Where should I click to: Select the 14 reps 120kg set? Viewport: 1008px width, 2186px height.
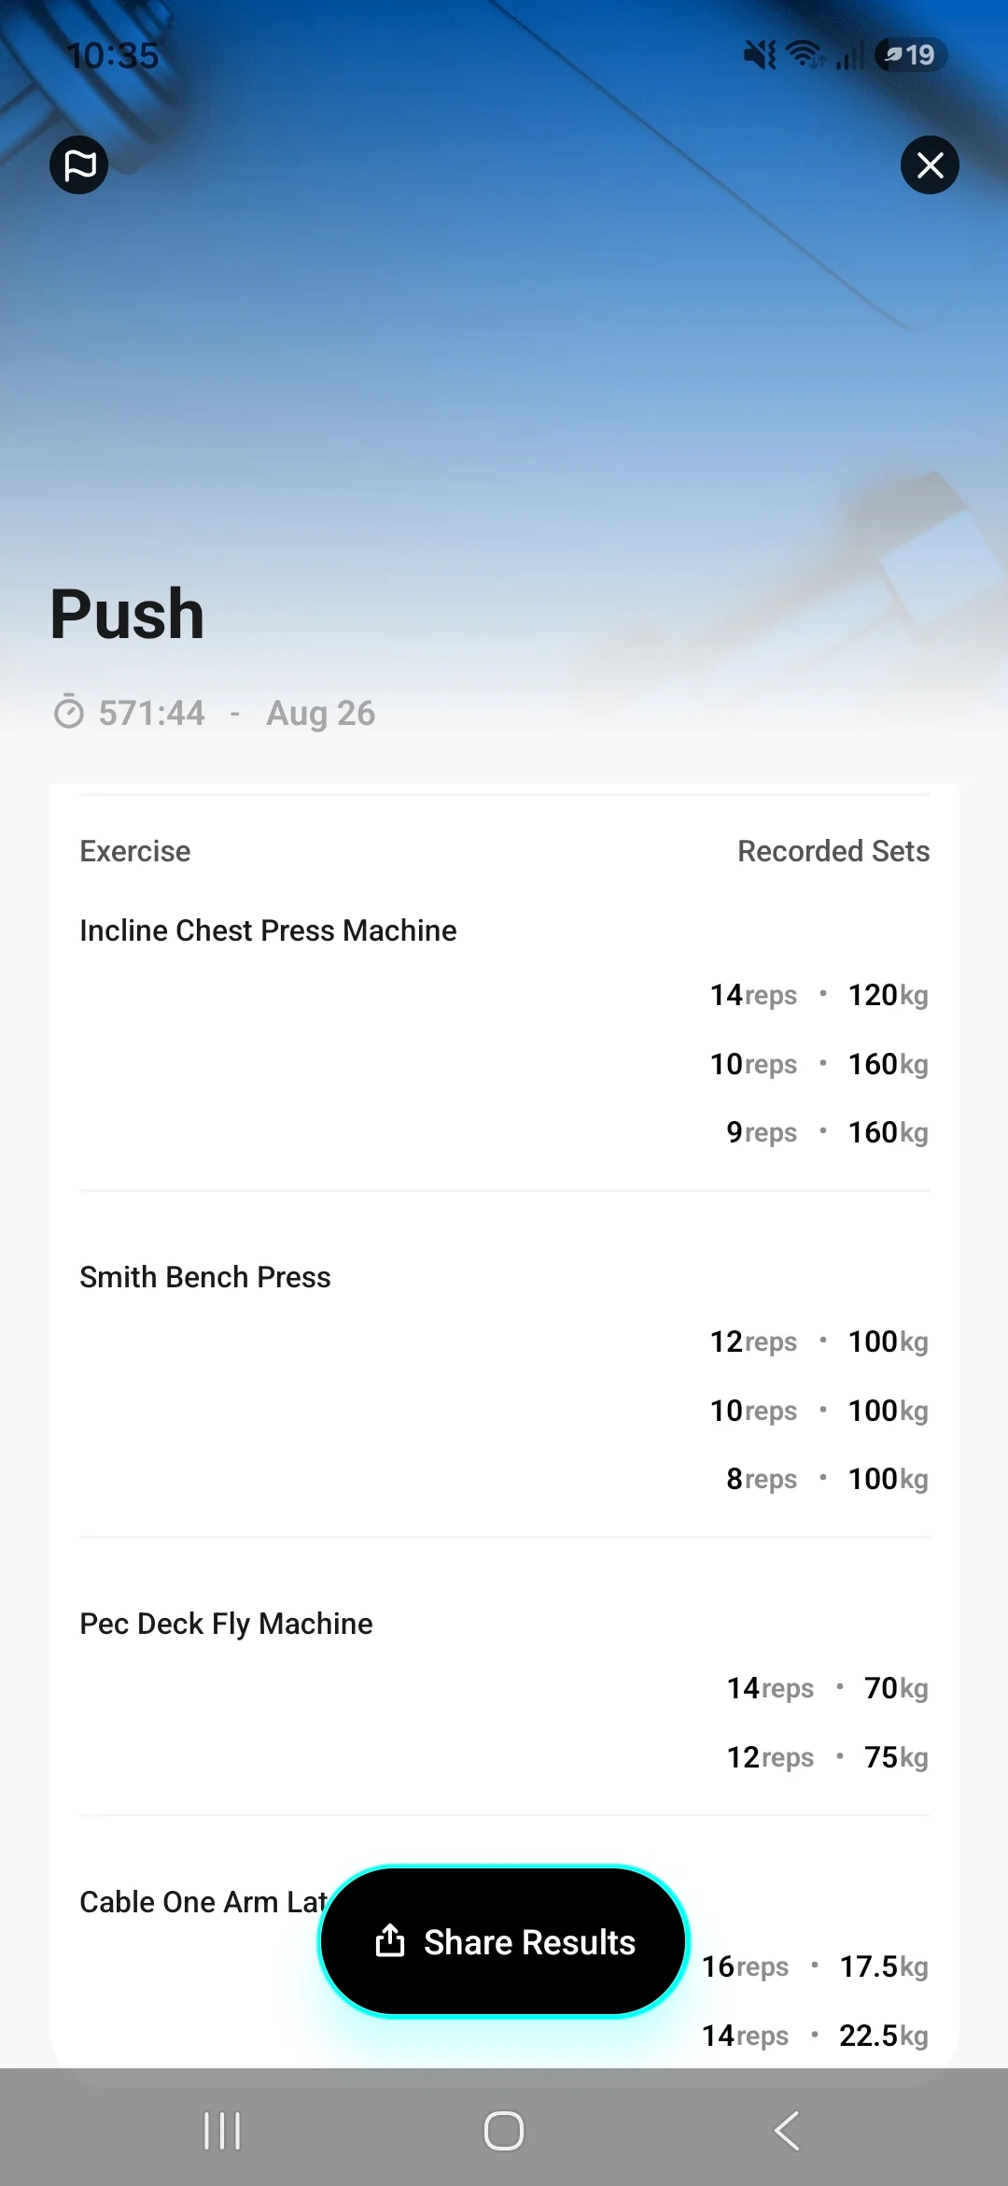coord(819,995)
